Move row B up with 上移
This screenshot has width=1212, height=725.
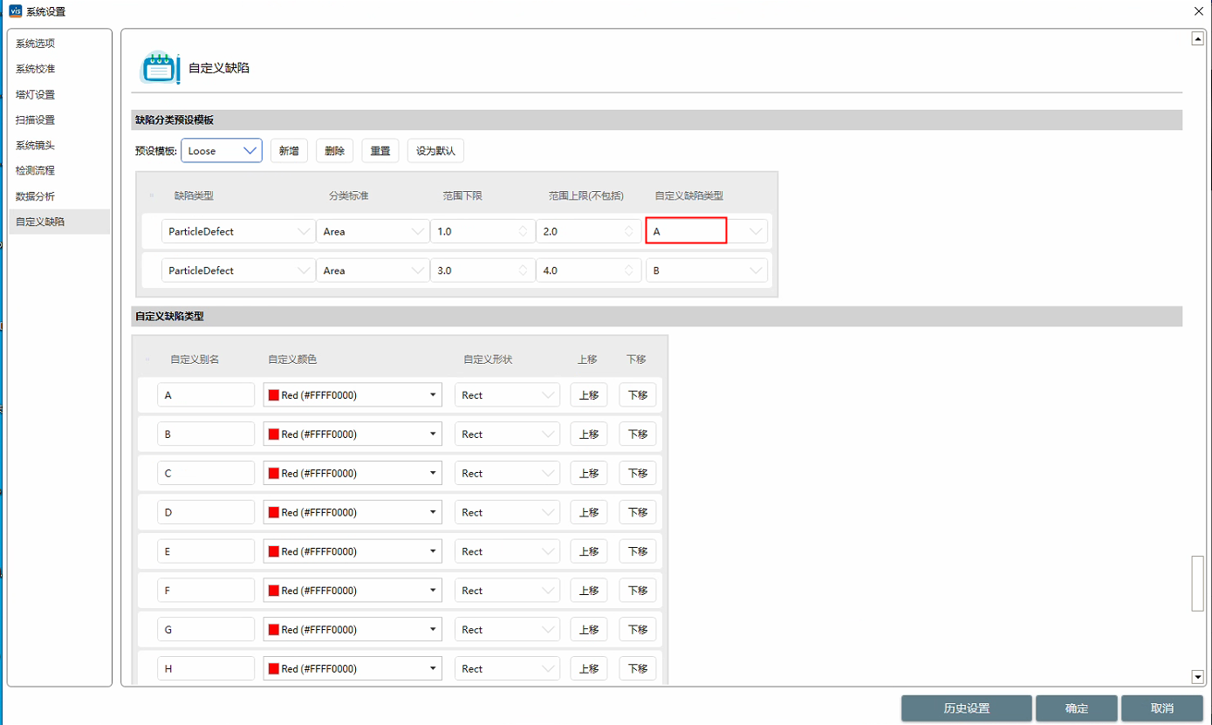[x=589, y=434]
